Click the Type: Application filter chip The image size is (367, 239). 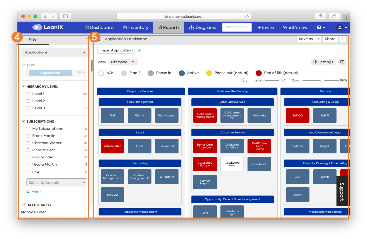tap(116, 50)
